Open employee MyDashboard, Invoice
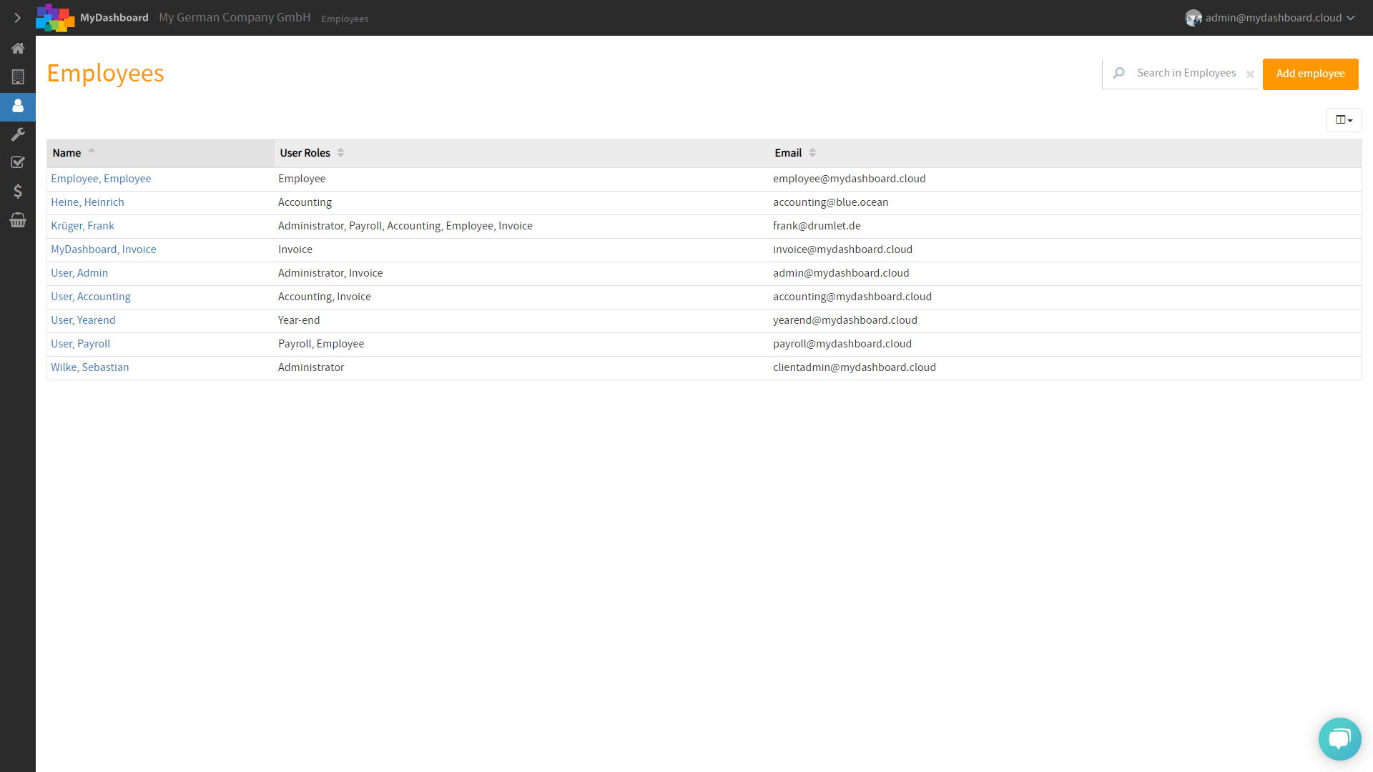The width and height of the screenshot is (1373, 772). coord(103,249)
